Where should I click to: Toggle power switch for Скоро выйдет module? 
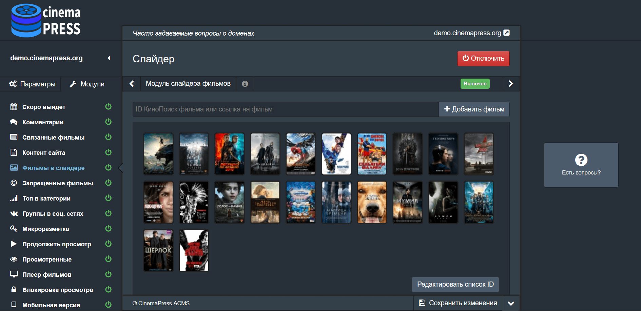tap(108, 107)
